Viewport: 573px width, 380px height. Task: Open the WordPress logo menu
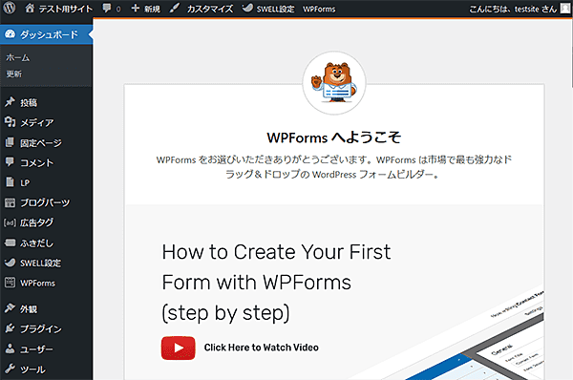pyautogui.click(x=10, y=8)
